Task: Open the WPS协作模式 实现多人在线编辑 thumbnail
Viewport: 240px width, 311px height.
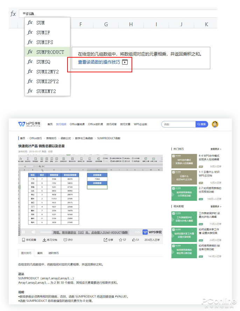Action: tap(184, 161)
